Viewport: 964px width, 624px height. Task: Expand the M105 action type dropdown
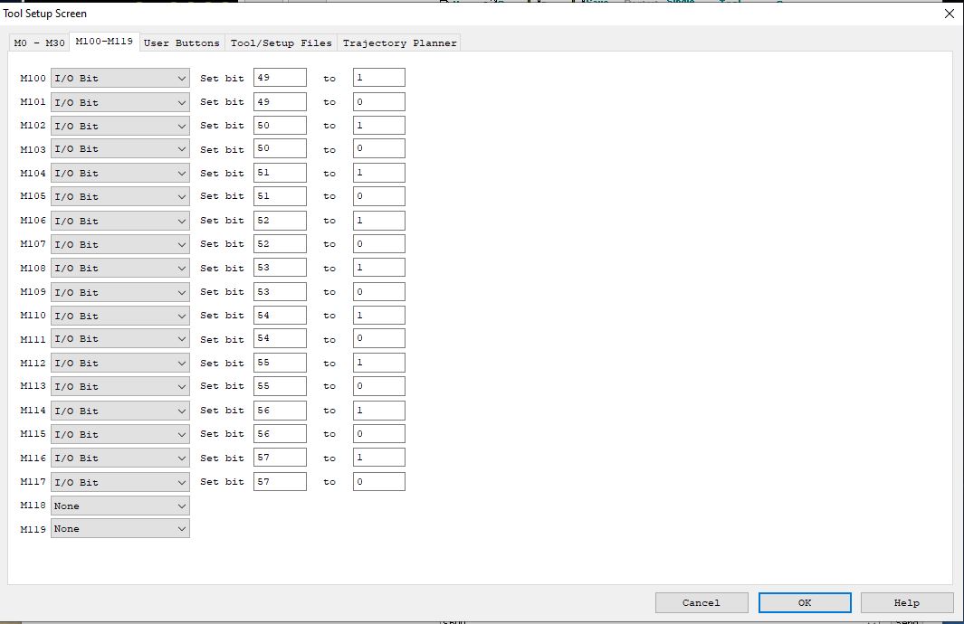tap(119, 197)
